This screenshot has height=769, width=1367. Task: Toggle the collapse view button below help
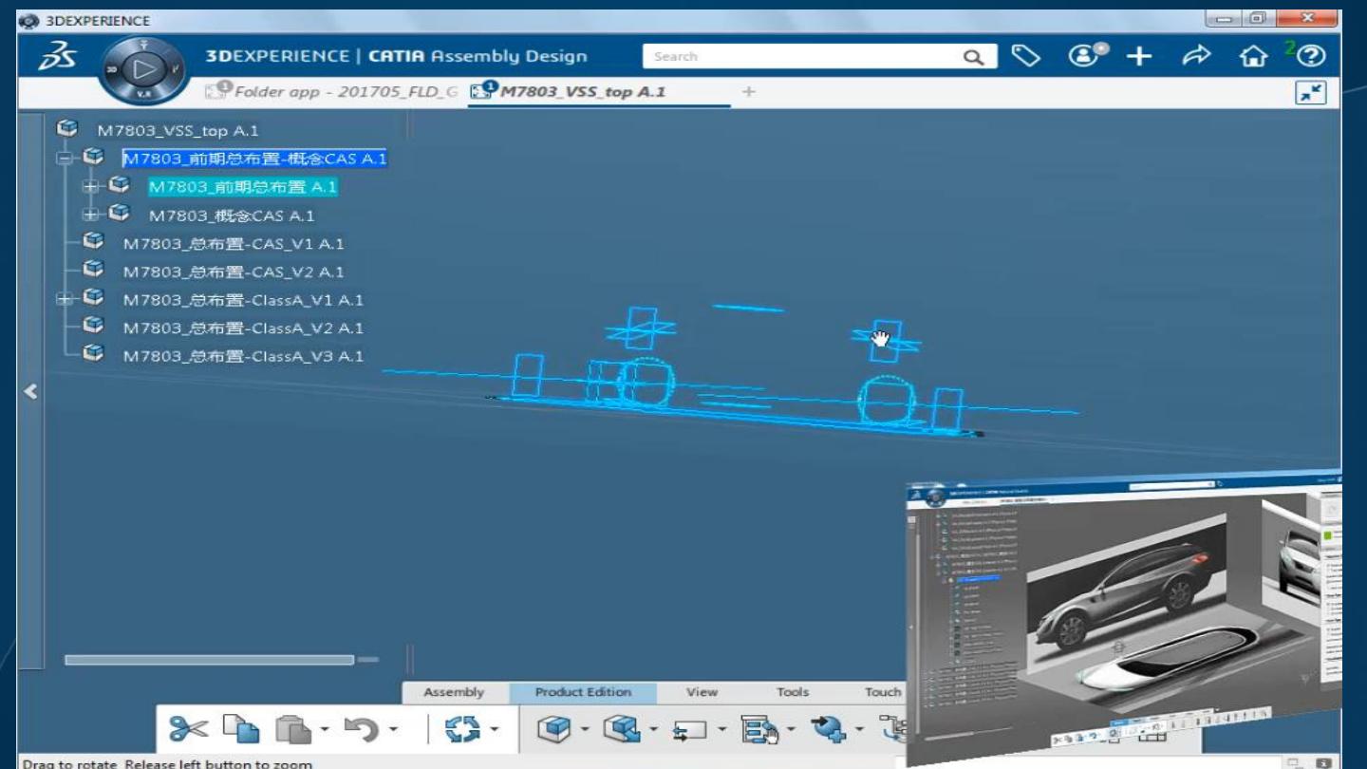click(1311, 93)
